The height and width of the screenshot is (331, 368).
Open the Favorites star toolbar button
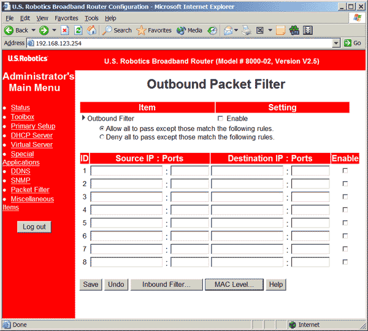[x=154, y=30]
